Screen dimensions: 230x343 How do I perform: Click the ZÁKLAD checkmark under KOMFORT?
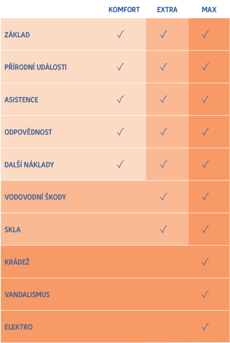(120, 35)
